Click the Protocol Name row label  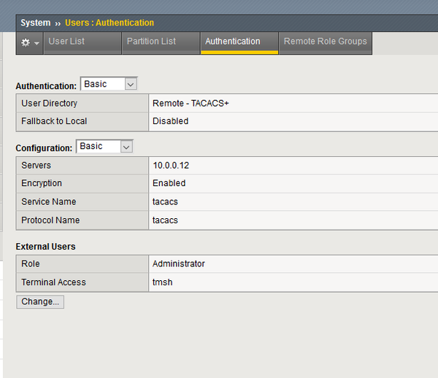tap(50, 220)
